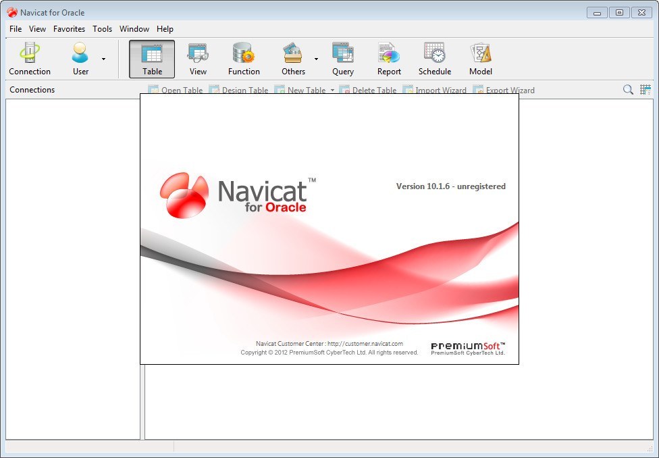Launch the Export Wizard
This screenshot has height=458, width=659.
pyautogui.click(x=504, y=90)
